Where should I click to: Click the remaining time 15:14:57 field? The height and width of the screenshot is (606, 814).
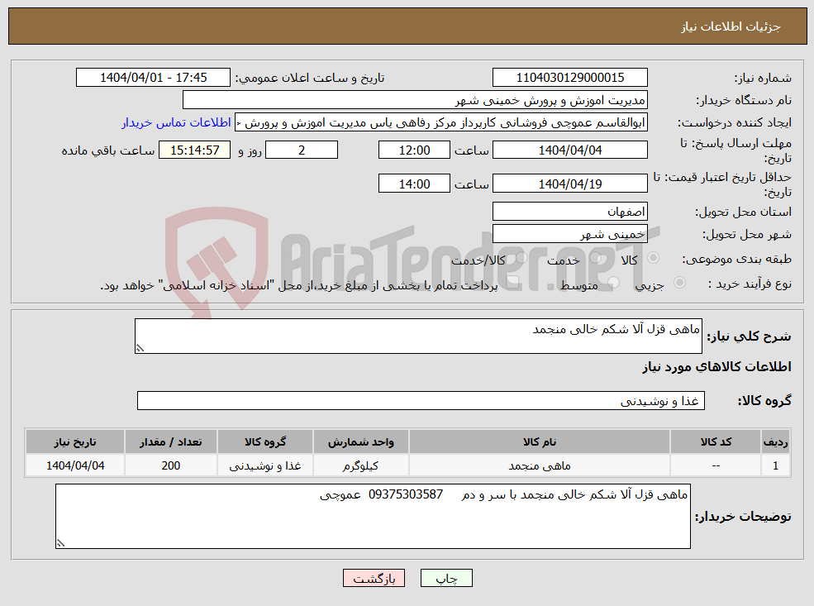coord(195,150)
